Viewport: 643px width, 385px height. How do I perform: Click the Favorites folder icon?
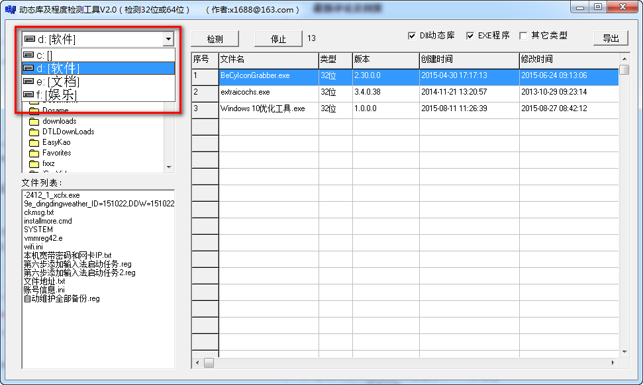point(34,153)
